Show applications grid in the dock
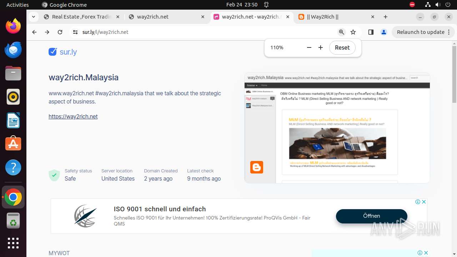The width and height of the screenshot is (457, 257). pos(13,243)
